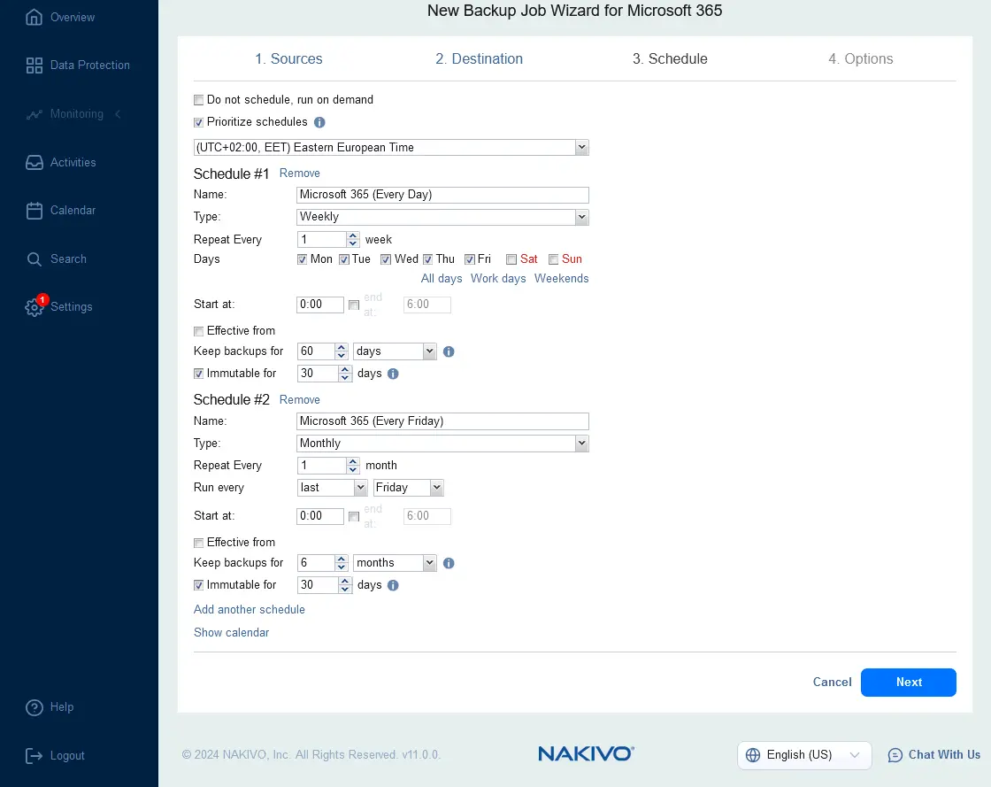Click the NAKIVO logo
Image resolution: width=991 pixels, height=787 pixels.
point(586,753)
